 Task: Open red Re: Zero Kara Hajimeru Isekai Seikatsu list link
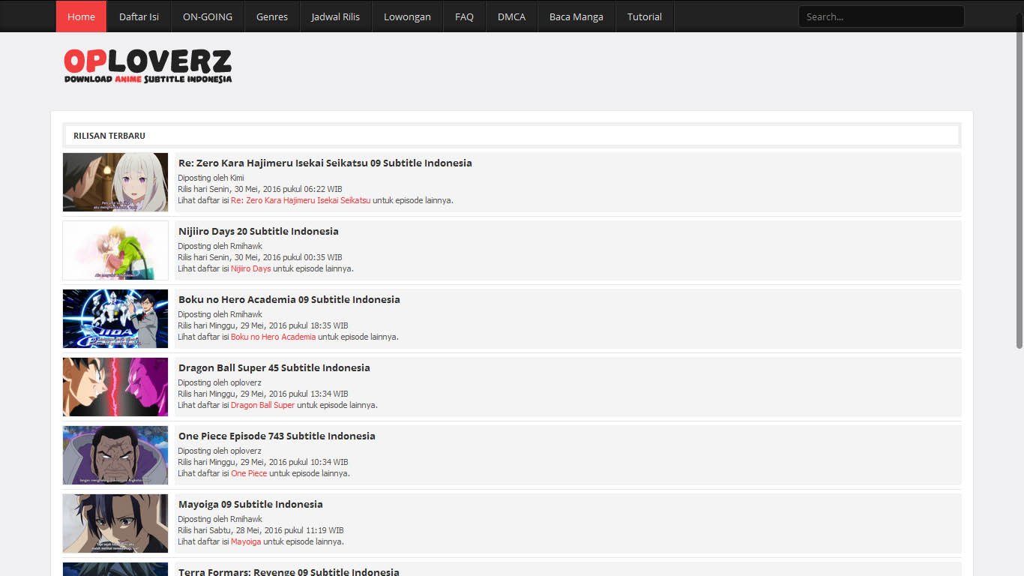point(301,200)
